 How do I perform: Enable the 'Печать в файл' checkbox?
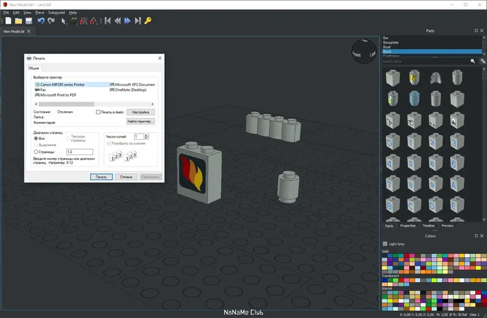(99, 112)
